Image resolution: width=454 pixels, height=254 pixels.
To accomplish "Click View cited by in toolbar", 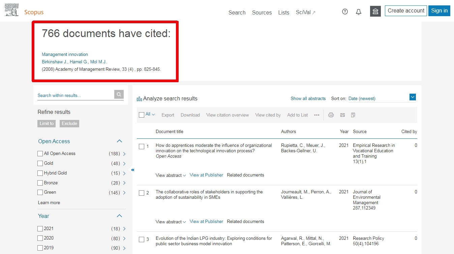I will (x=268, y=115).
